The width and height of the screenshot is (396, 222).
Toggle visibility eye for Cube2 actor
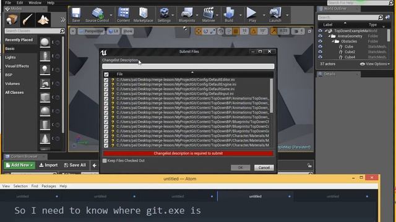(321, 52)
